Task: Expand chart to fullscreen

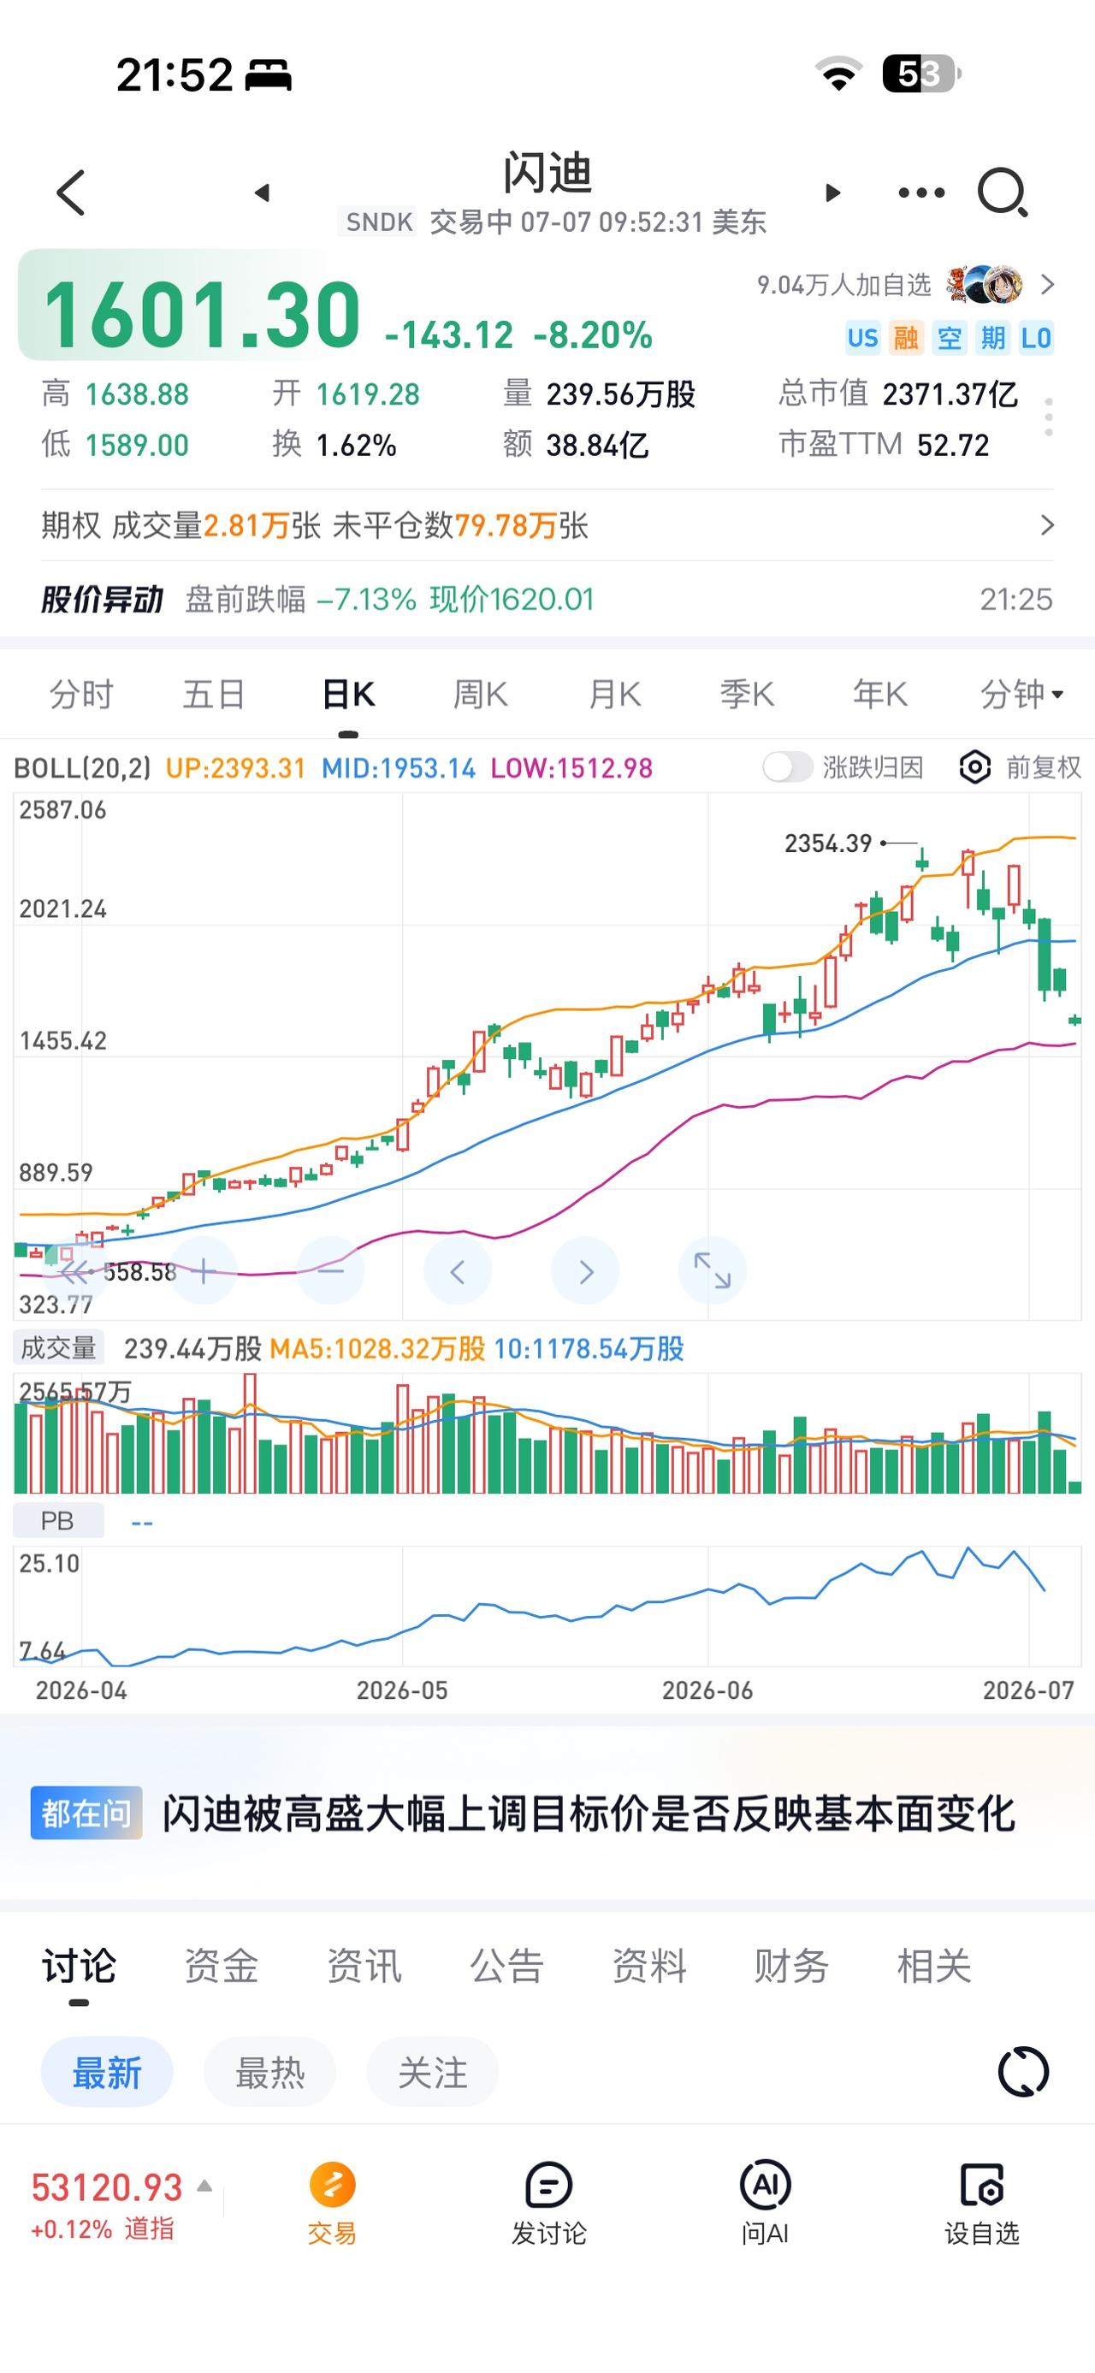Action: coord(712,1272)
